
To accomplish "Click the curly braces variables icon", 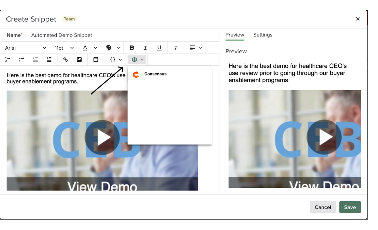I will 112,59.
